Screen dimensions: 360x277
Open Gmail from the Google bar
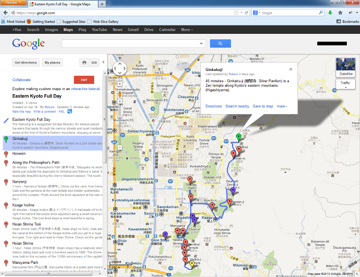click(x=133, y=30)
